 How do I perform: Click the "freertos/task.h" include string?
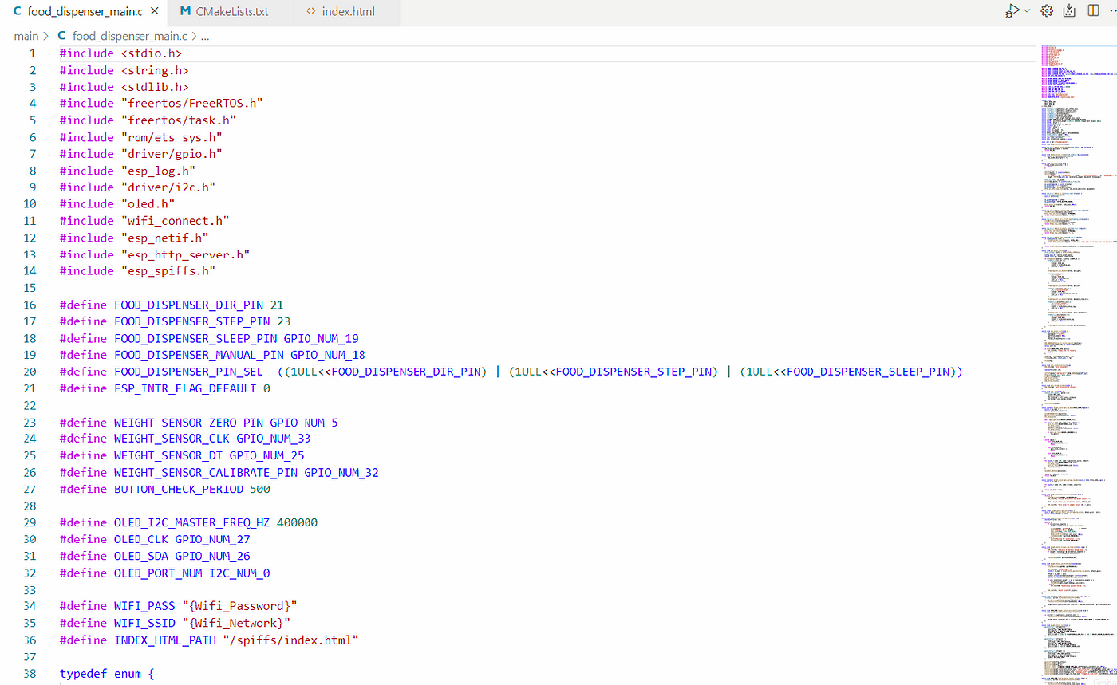coord(179,120)
